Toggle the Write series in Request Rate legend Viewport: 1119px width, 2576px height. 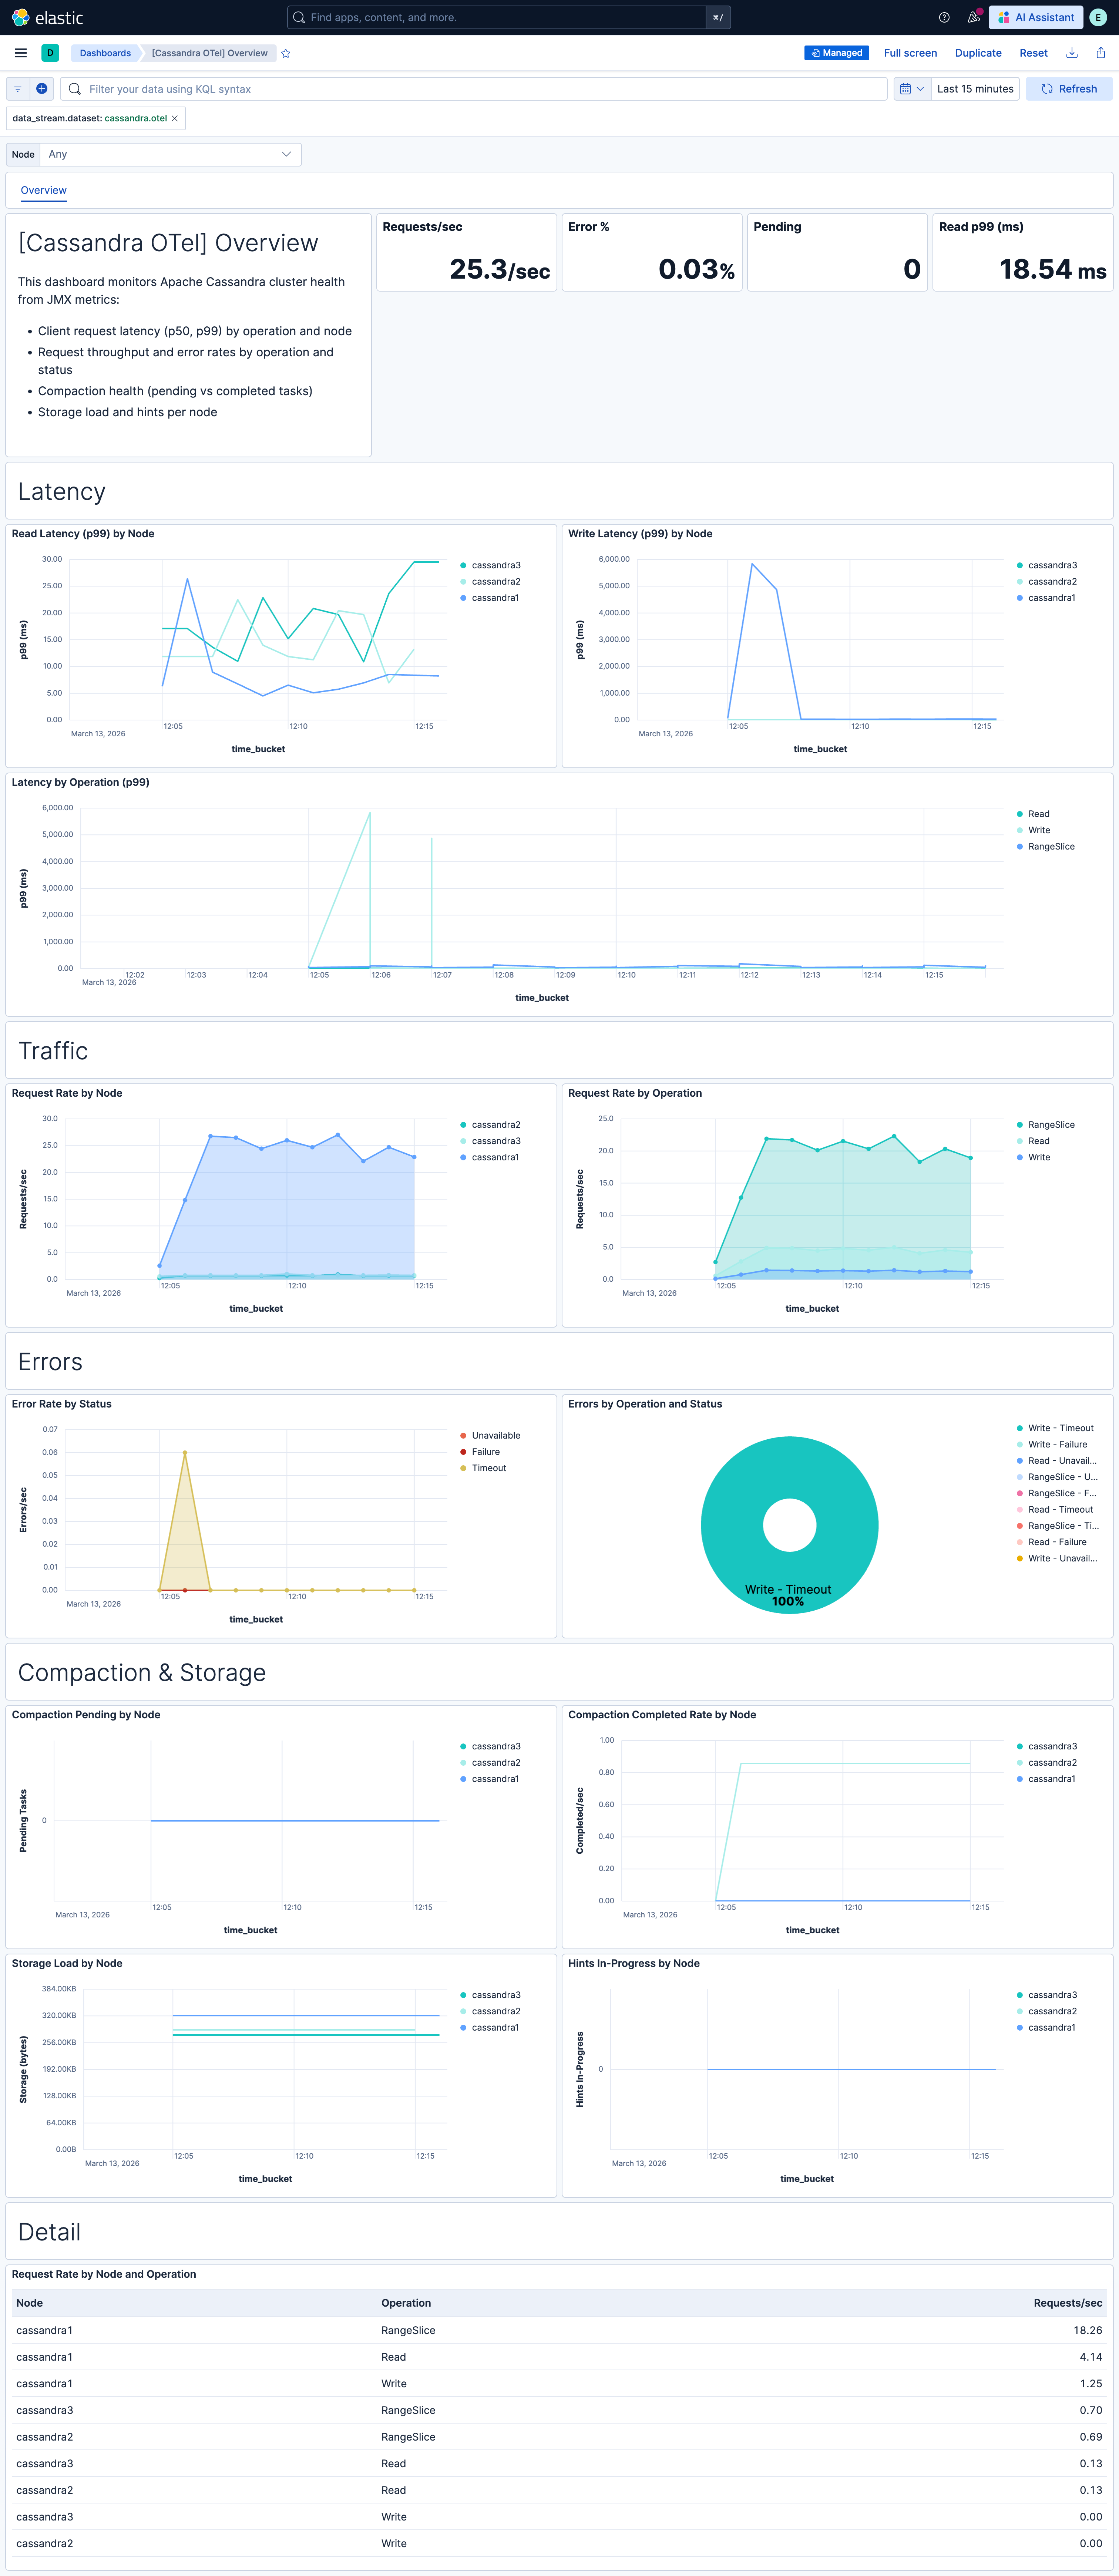point(1040,1157)
